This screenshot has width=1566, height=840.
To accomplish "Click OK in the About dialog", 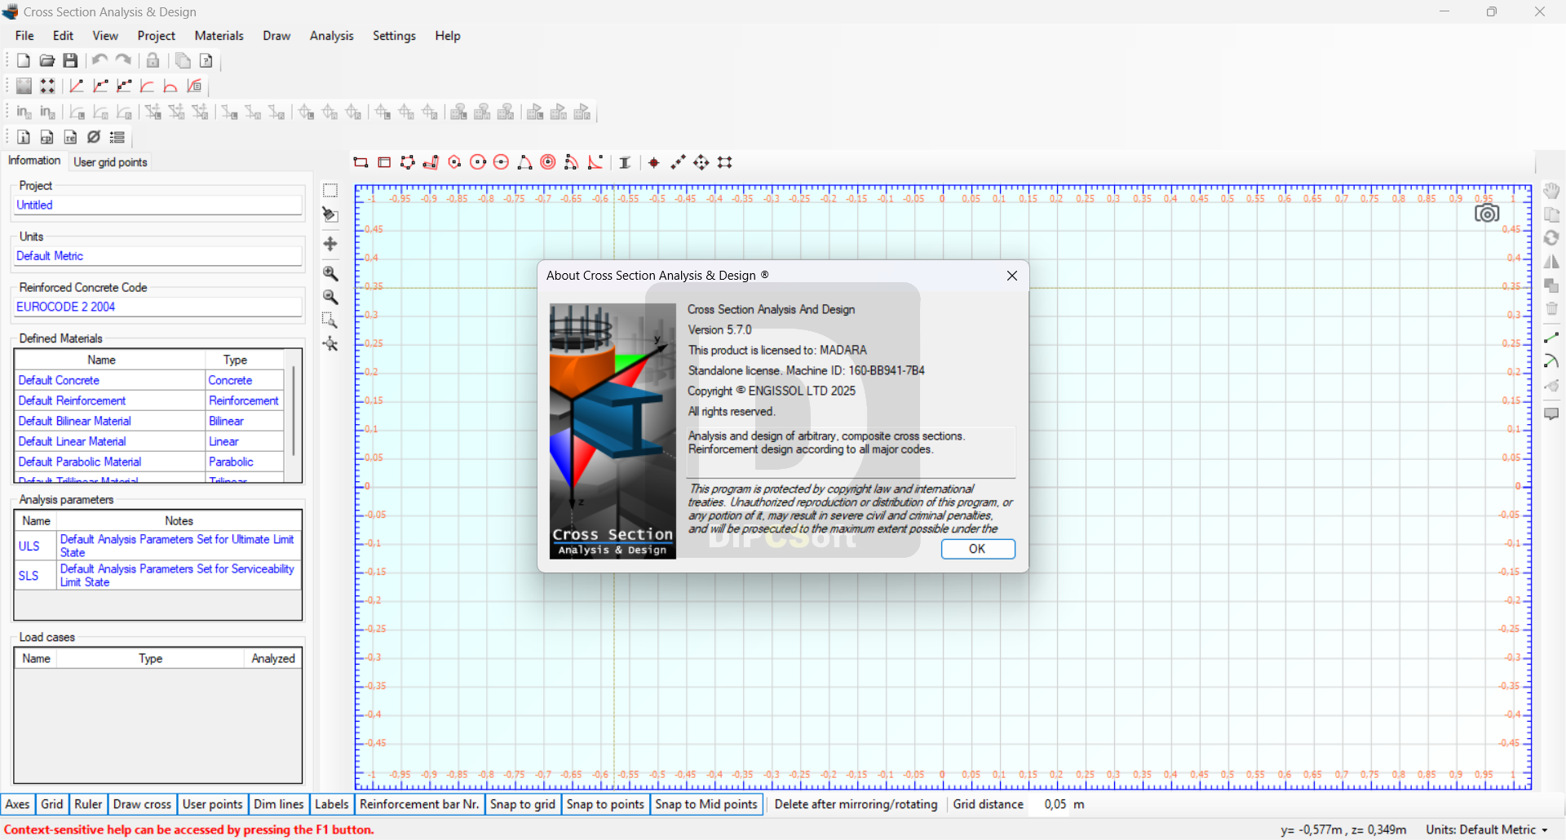I will 978,549.
